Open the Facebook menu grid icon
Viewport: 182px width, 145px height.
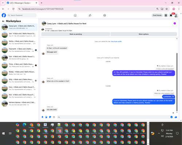tap(166, 15)
